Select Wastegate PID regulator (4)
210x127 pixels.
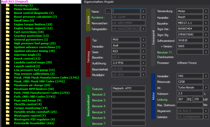34,119
